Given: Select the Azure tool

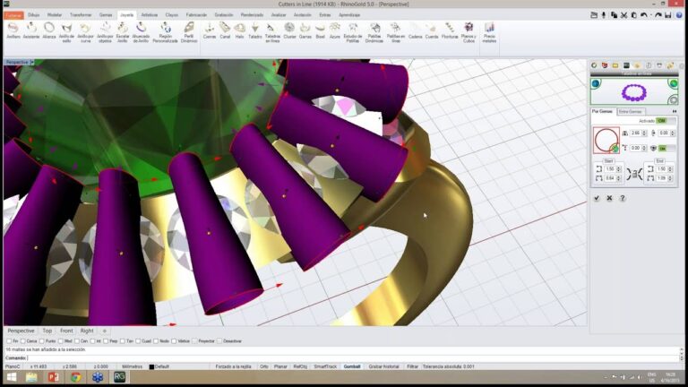Looking at the screenshot, I should [335, 31].
